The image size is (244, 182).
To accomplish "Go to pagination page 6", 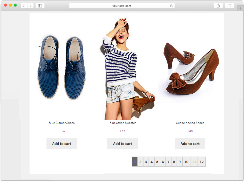I will (163, 162).
